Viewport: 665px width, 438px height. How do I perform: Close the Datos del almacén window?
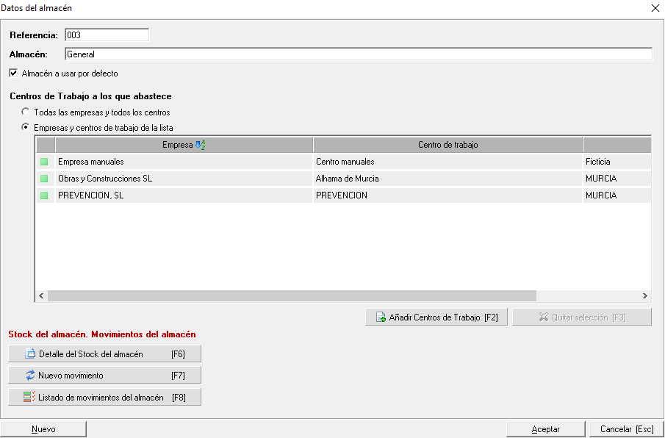655,8
